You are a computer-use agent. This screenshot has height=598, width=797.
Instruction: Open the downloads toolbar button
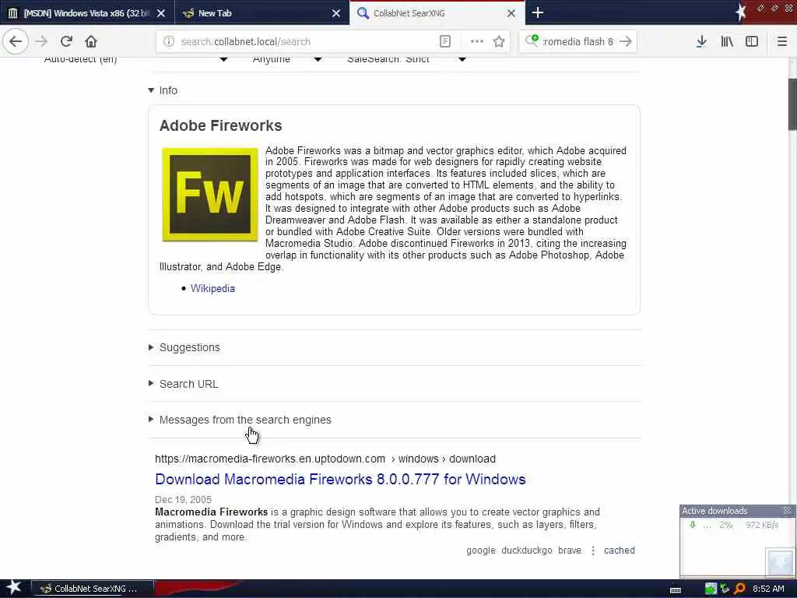[701, 42]
